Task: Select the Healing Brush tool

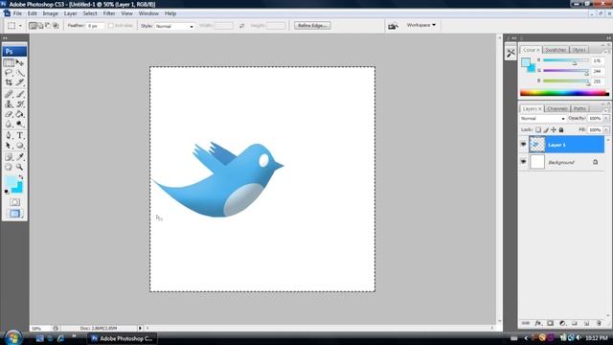Action: tap(9, 94)
